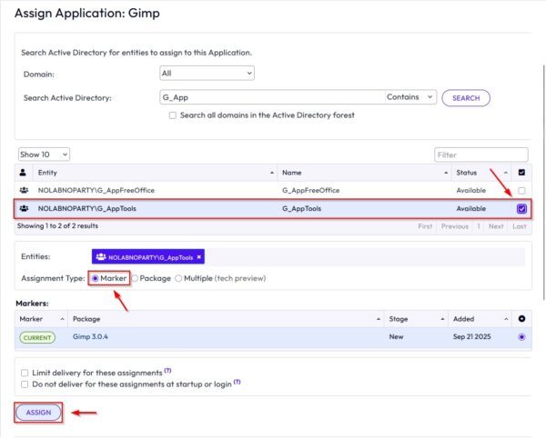This screenshot has width=546, height=439.
Task: Click the CURRENT marker badge
Action: click(x=37, y=337)
